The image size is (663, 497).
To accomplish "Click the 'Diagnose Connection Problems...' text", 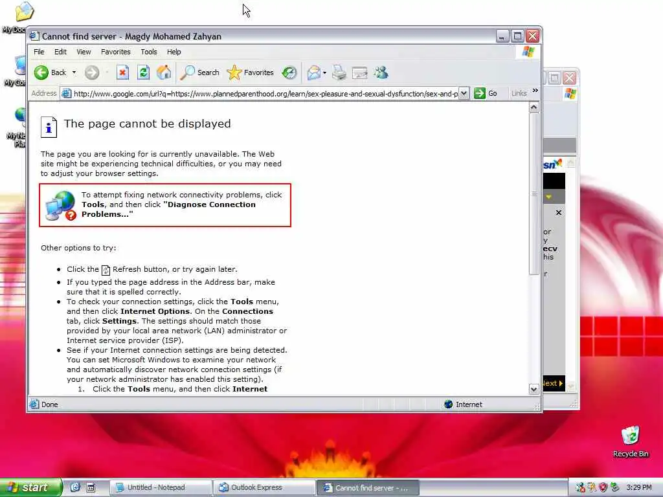I will (x=168, y=209).
